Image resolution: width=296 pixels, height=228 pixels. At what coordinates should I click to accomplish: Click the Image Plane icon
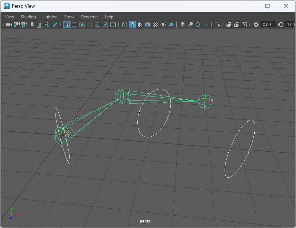point(40,25)
